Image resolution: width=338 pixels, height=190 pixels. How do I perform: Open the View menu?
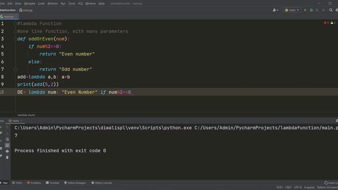[18, 4]
